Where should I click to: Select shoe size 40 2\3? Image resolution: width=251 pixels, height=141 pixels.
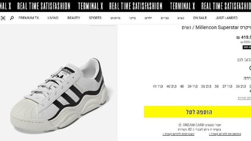[x=171, y=86]
